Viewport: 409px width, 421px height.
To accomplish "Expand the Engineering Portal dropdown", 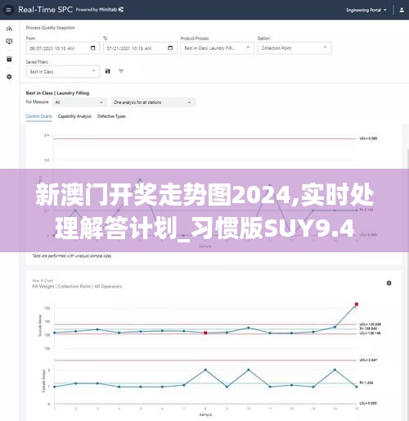I will click(366, 10).
